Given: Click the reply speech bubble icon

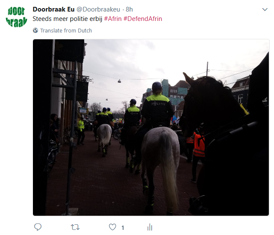Looking at the screenshot, I should pos(38,227).
